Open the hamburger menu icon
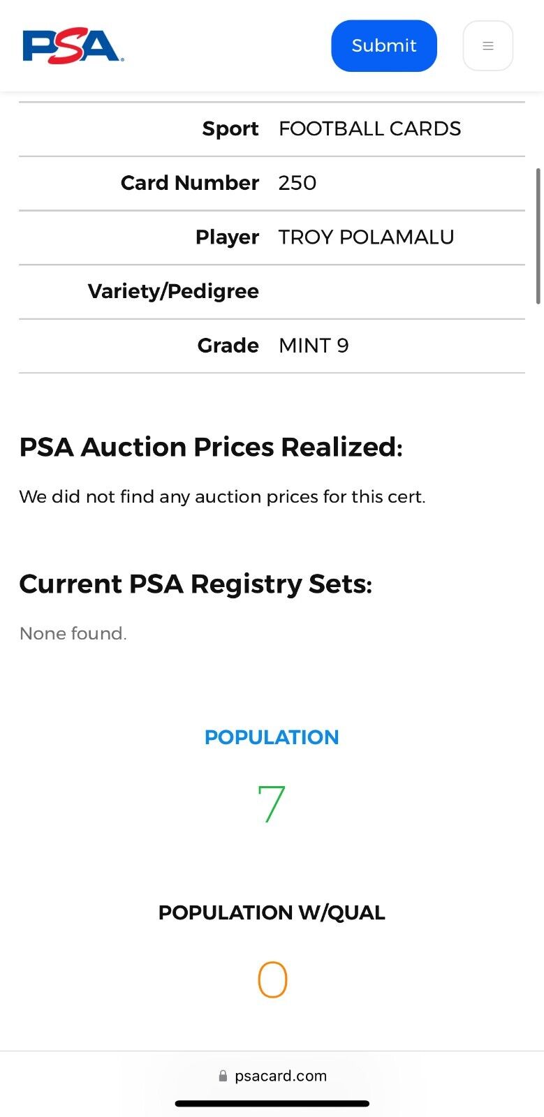544x1117 pixels. point(488,45)
